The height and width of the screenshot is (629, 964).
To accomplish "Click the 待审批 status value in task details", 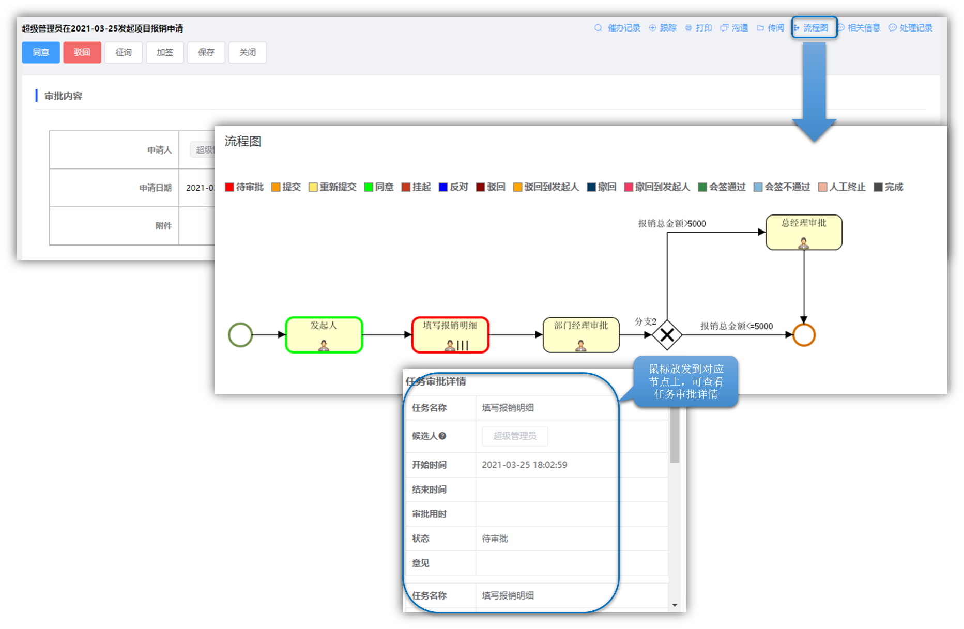I will coord(495,539).
